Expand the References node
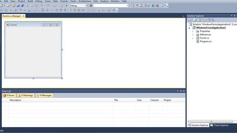This screenshot has width=237, height=133. pos(193,35)
